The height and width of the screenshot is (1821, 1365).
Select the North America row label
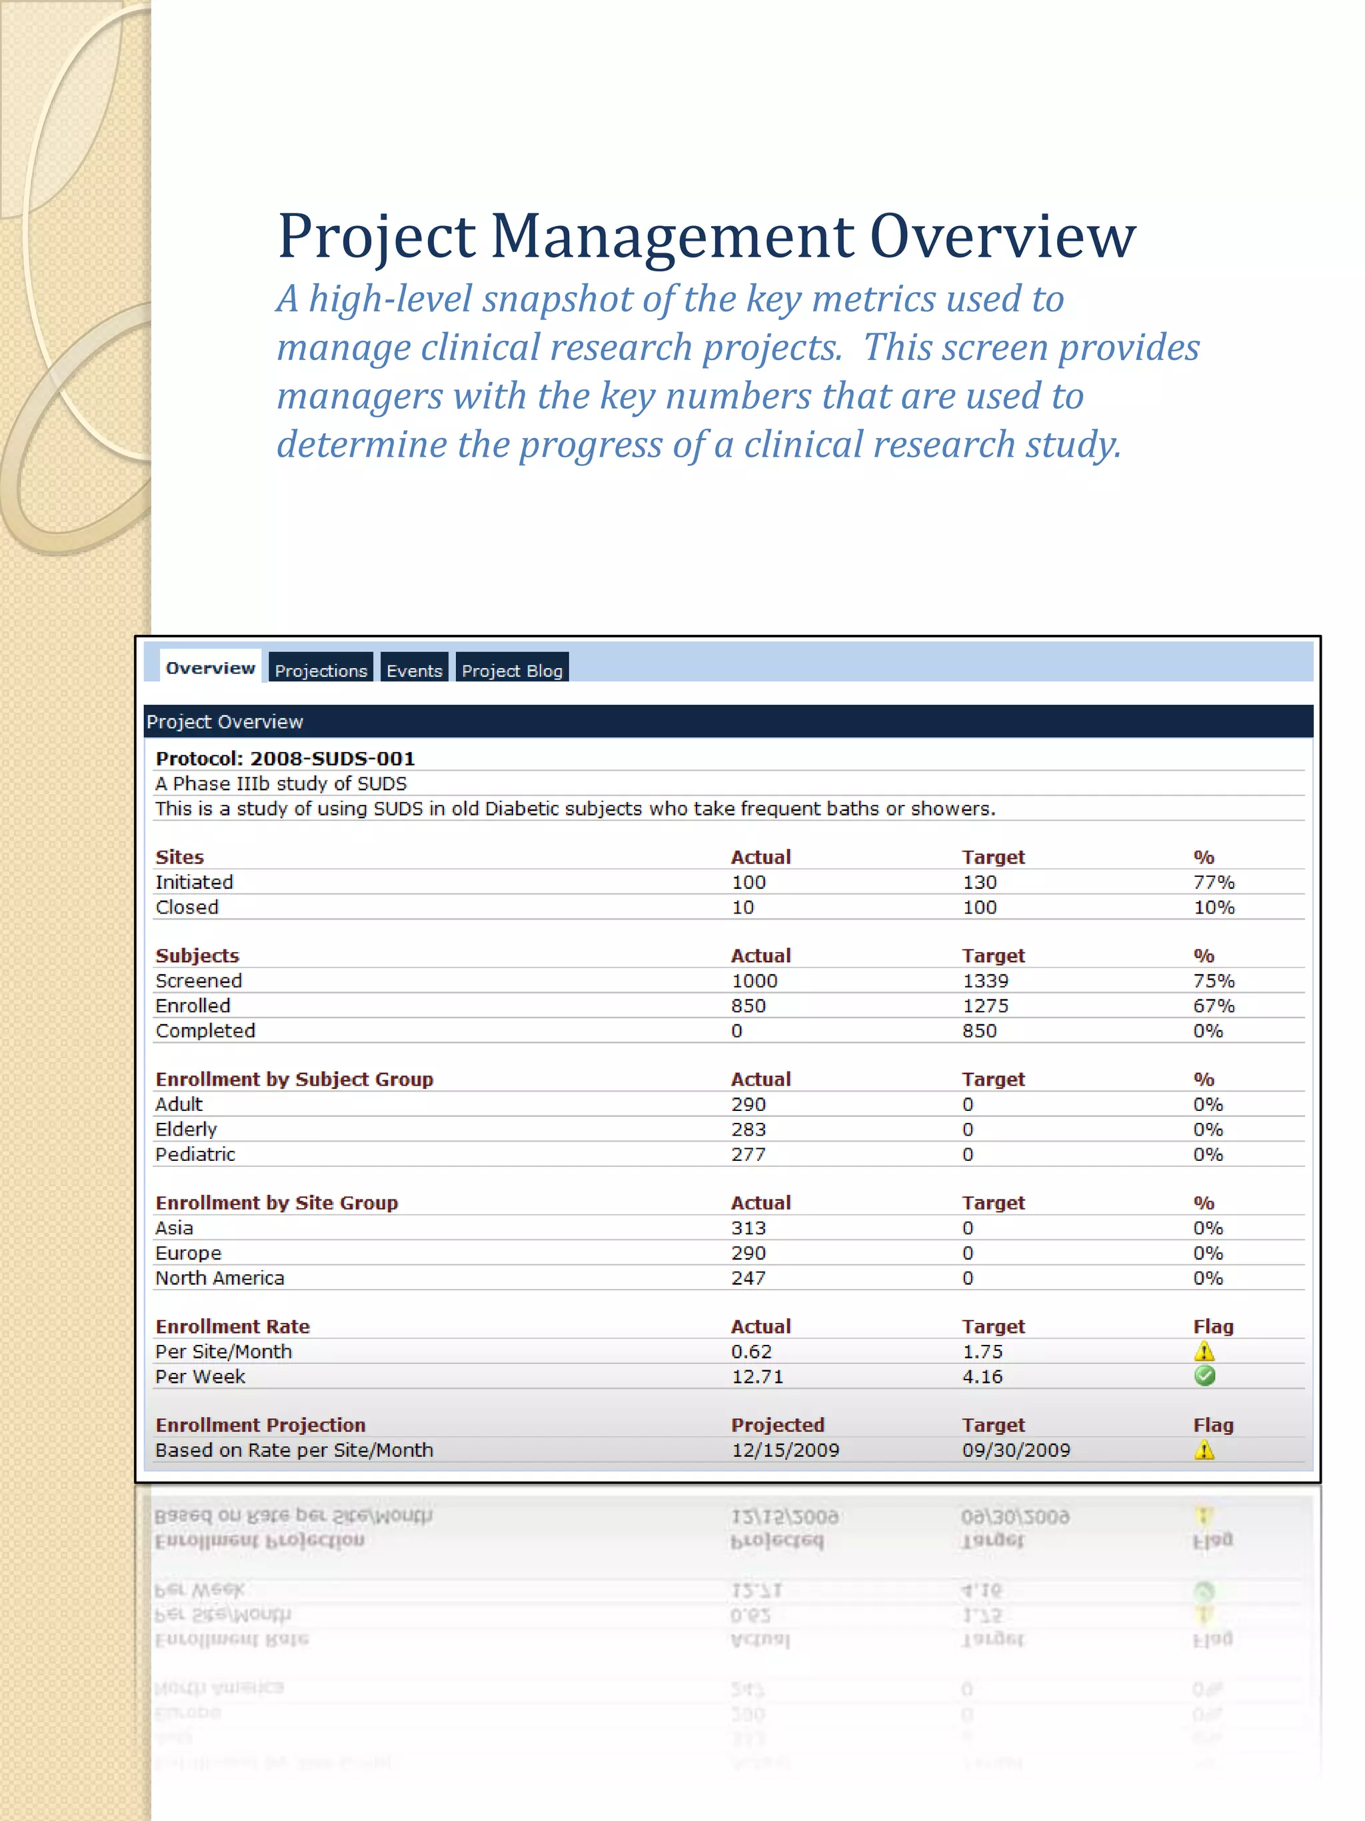pyautogui.click(x=220, y=1278)
